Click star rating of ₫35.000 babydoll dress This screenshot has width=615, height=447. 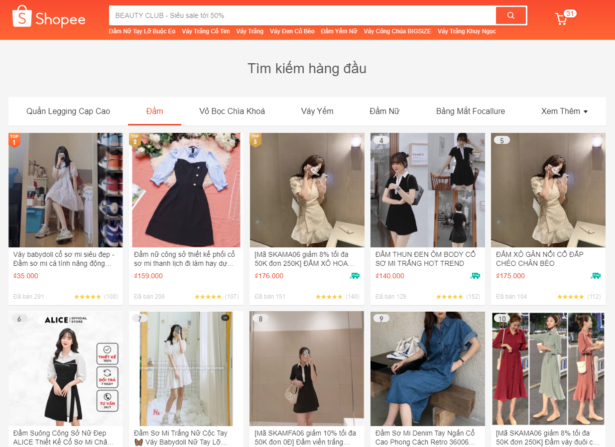click(88, 297)
